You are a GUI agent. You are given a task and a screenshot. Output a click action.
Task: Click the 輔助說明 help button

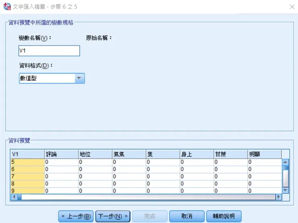[223, 216]
